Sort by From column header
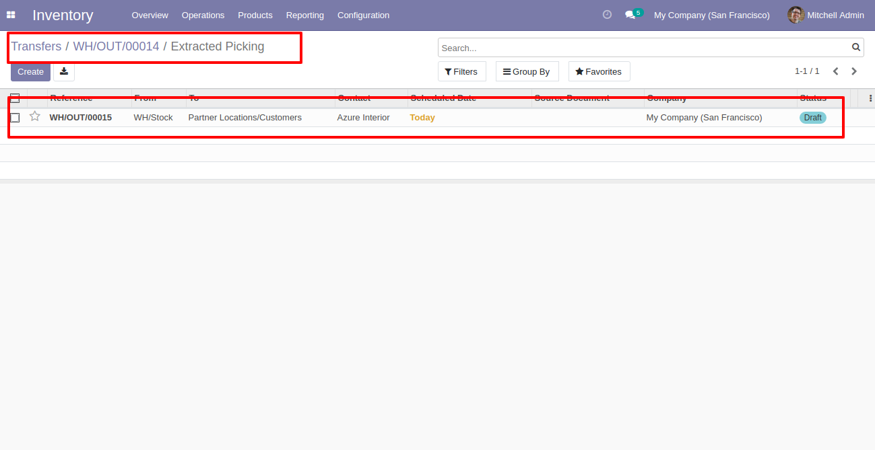875x450 pixels. pos(159,98)
